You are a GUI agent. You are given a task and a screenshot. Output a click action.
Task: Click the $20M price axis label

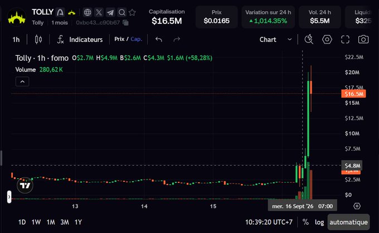pyautogui.click(x=352, y=72)
